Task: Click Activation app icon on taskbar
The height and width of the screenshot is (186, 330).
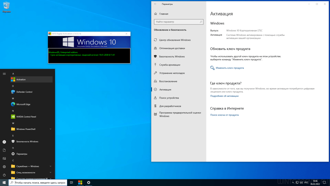Action: pos(80,182)
